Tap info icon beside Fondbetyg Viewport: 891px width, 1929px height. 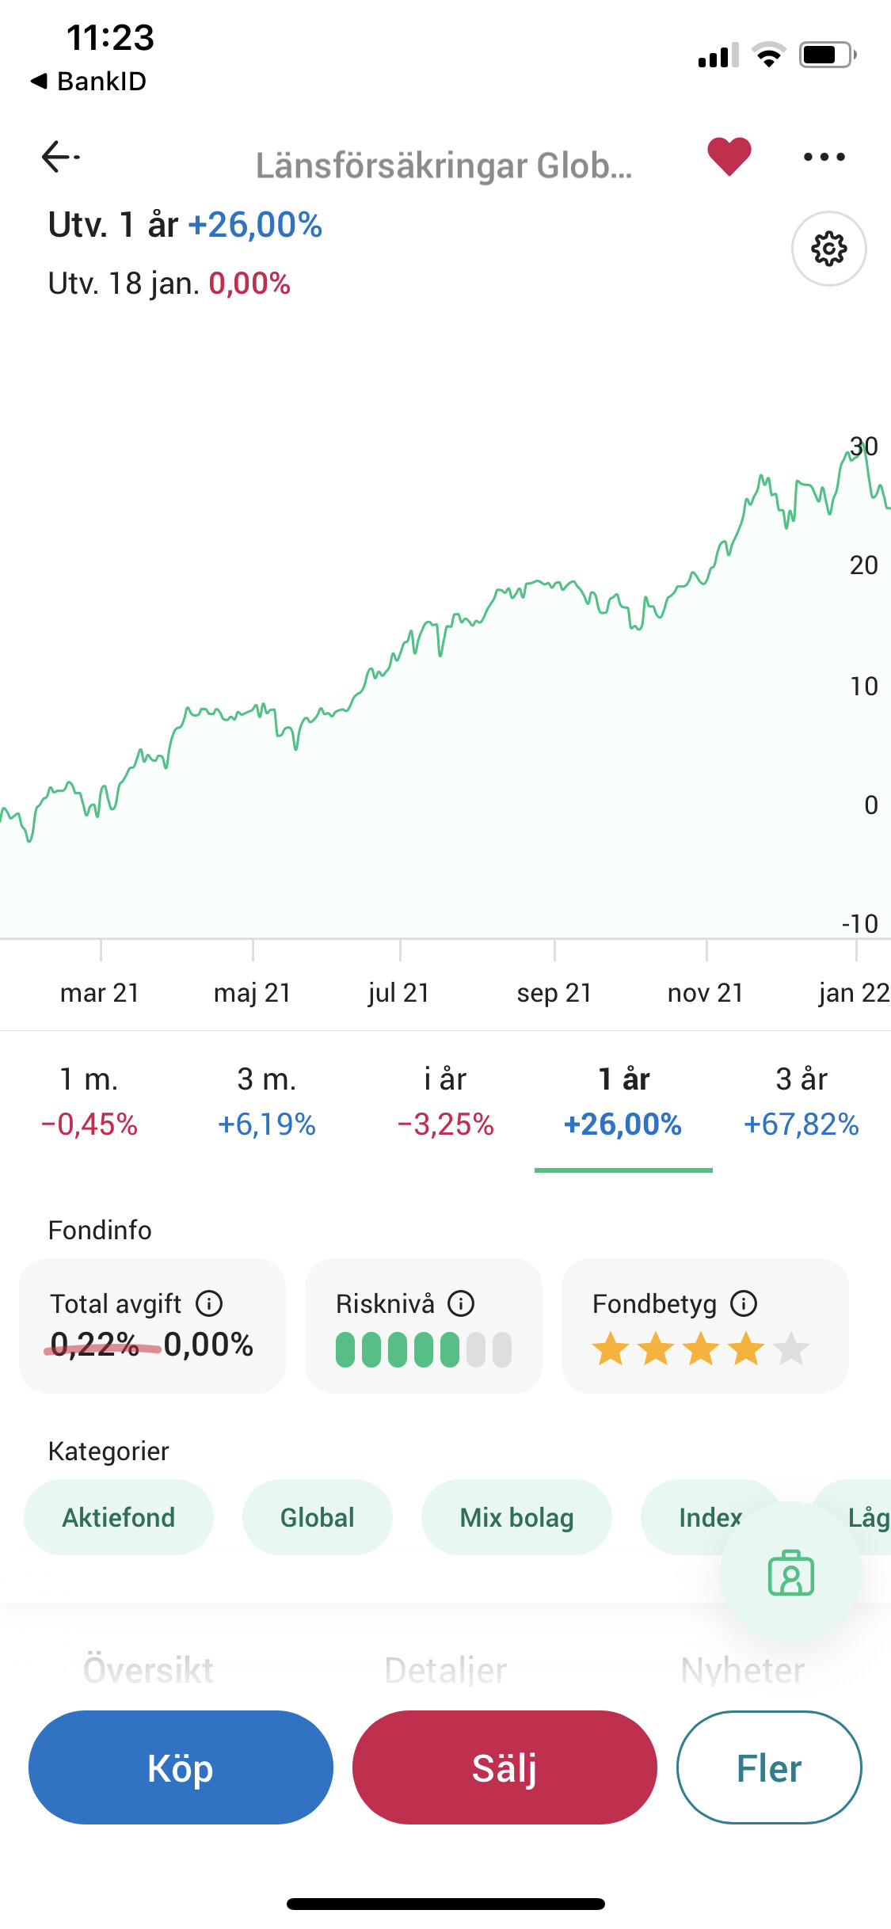(x=744, y=1303)
